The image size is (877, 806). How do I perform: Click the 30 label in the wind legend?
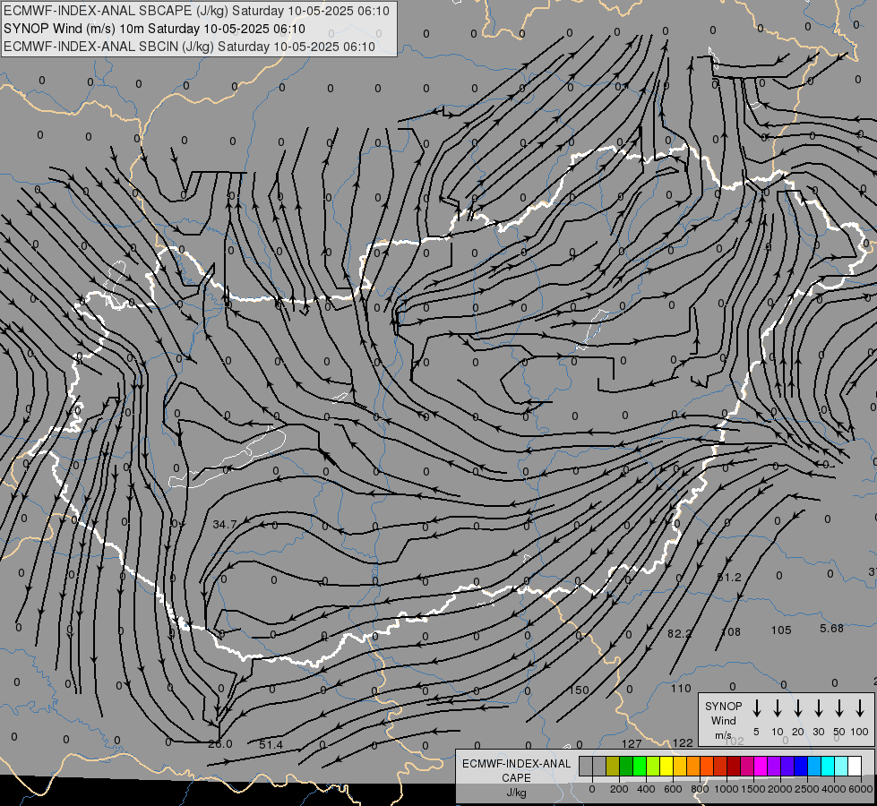click(818, 732)
